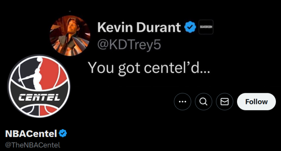Follow the NBACentel account
This screenshot has width=281, height=151.
tap(256, 102)
